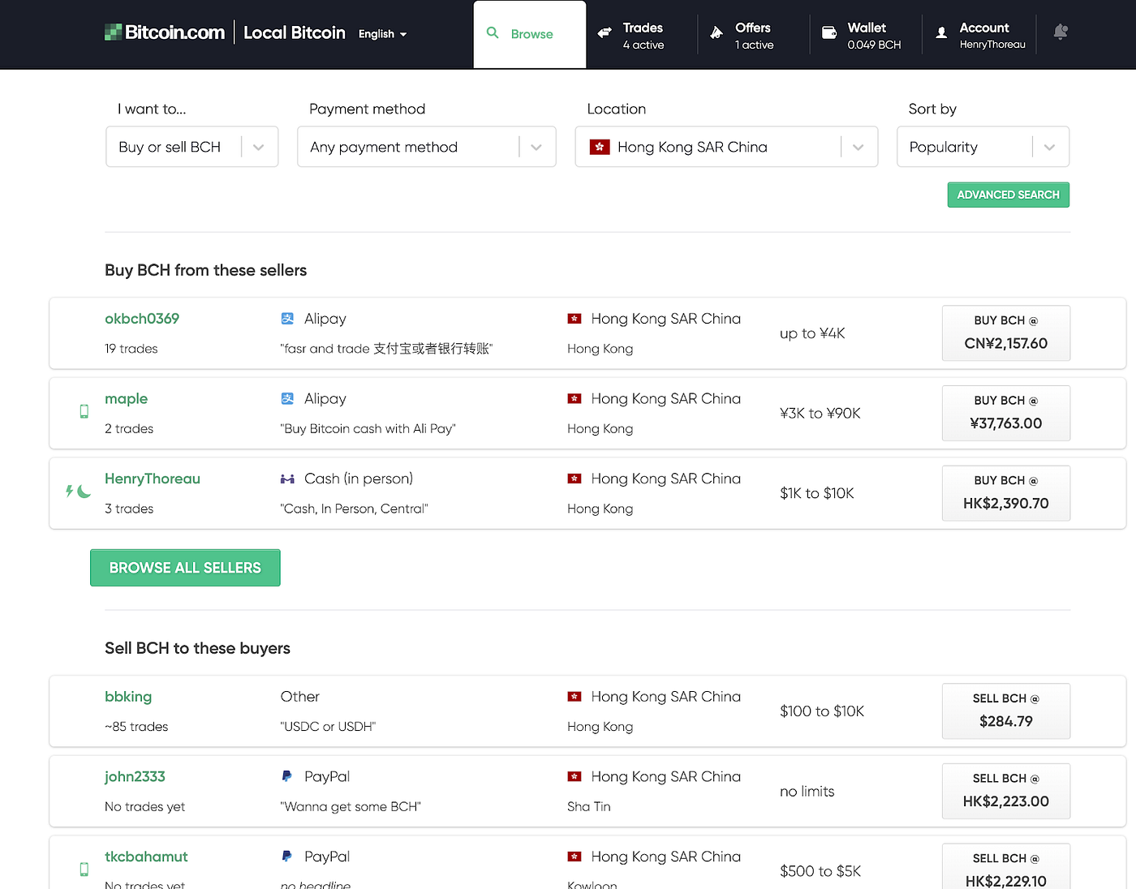Click the Hong Kong flag in Location selector
The height and width of the screenshot is (889, 1136).
tap(600, 147)
